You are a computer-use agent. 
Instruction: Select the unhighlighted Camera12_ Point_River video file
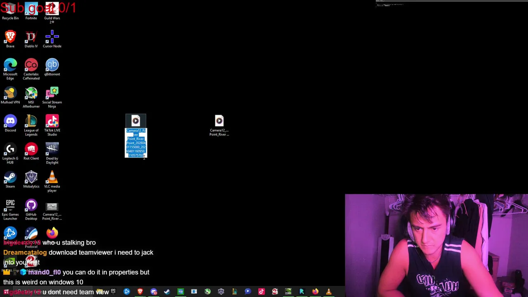coord(219,125)
